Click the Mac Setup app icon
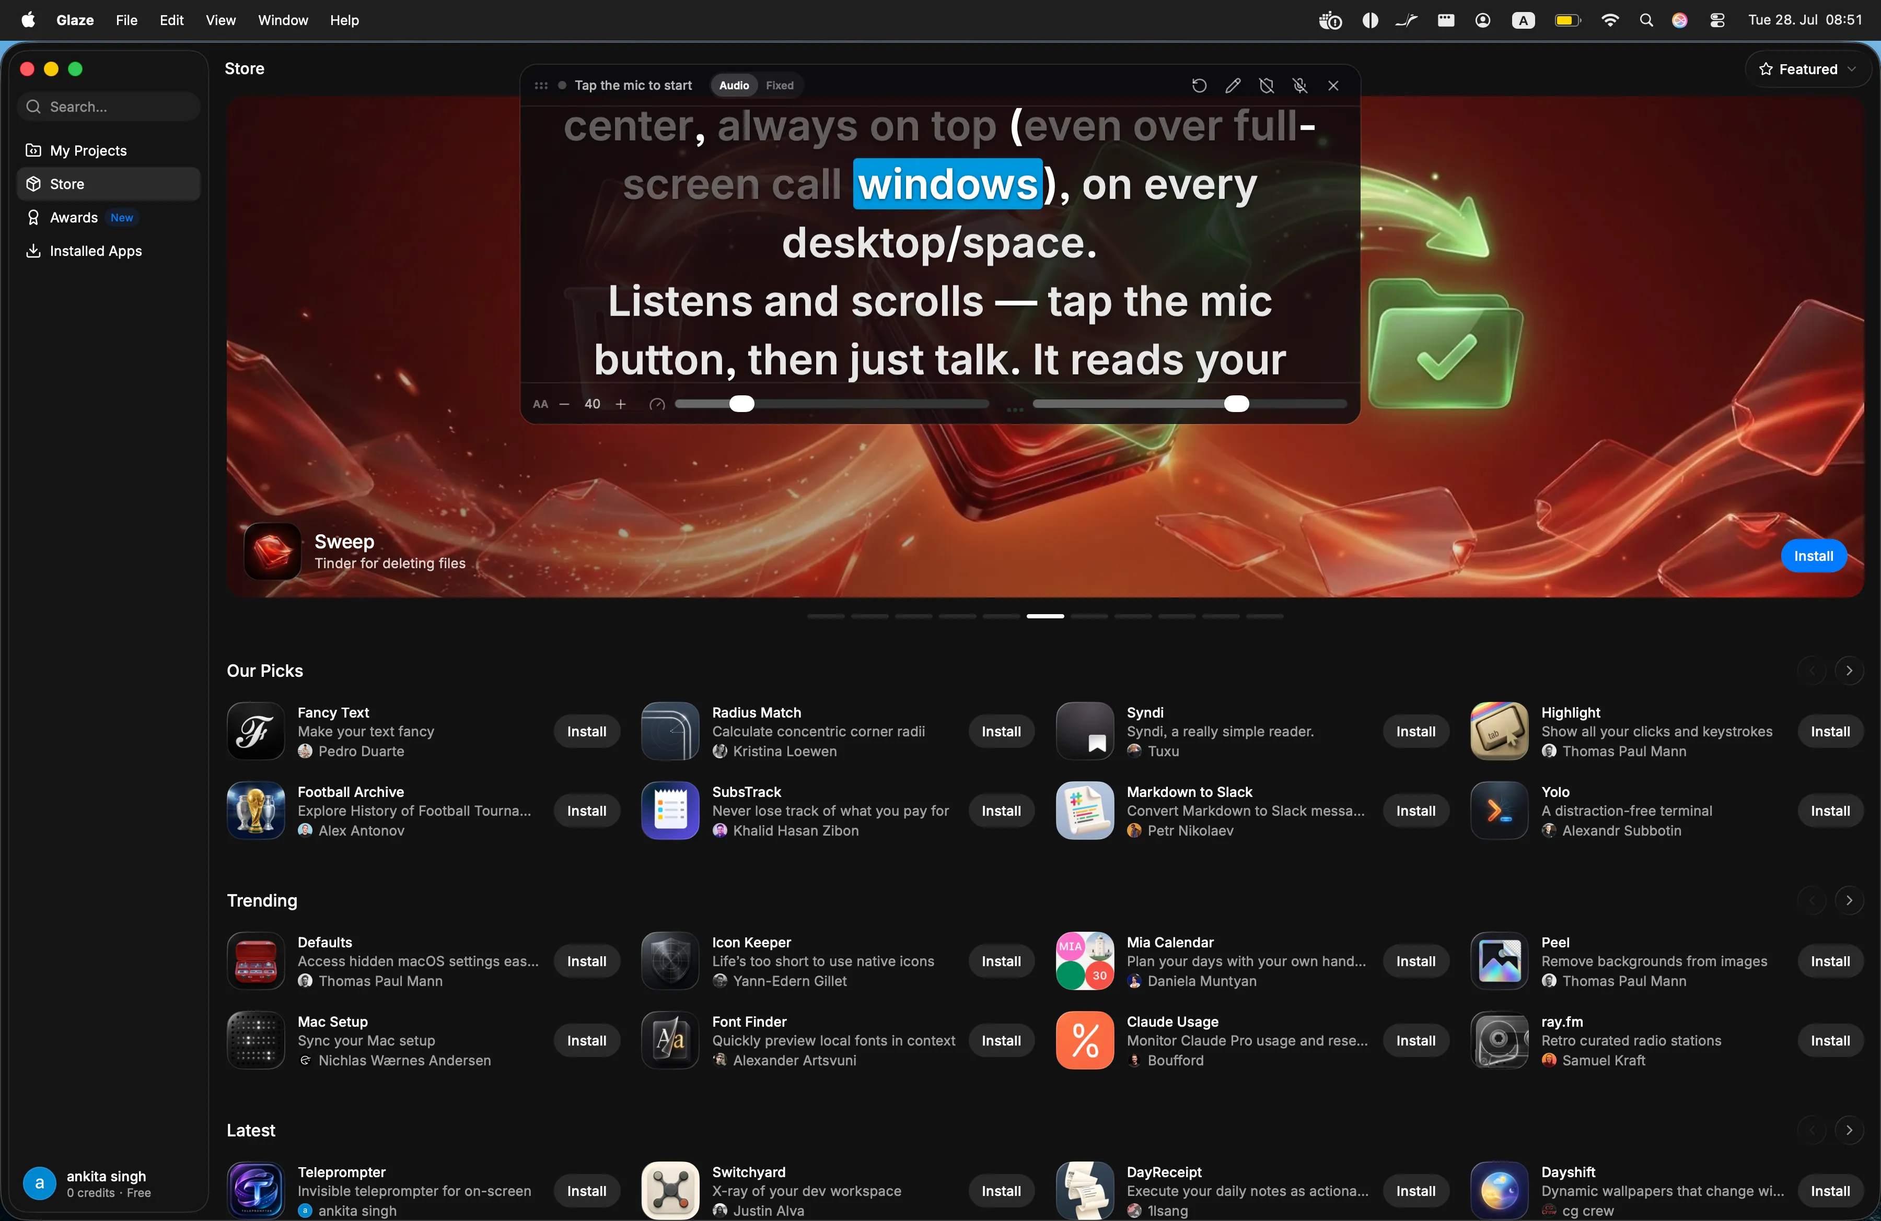Image resolution: width=1881 pixels, height=1221 pixels. [256, 1041]
